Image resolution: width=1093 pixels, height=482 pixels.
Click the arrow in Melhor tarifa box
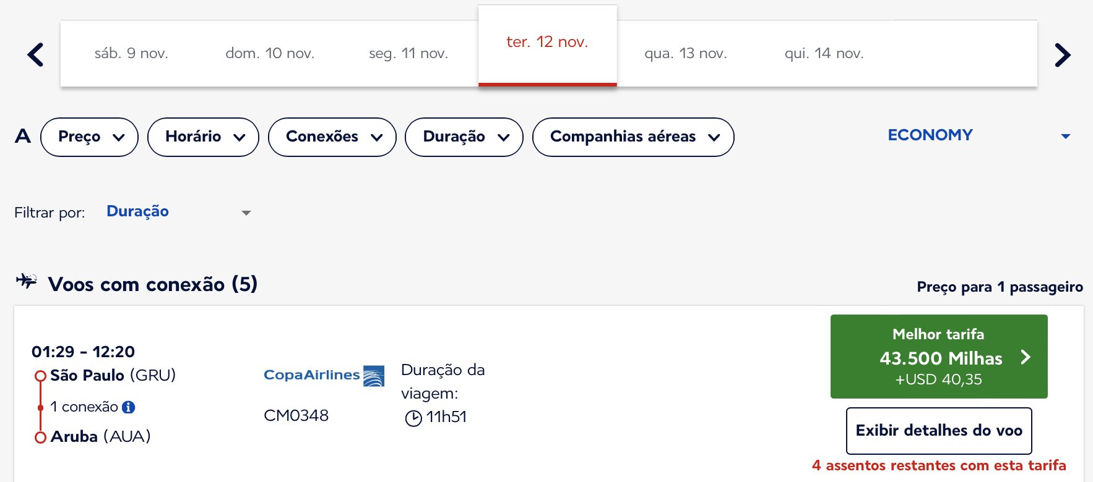tap(1026, 357)
